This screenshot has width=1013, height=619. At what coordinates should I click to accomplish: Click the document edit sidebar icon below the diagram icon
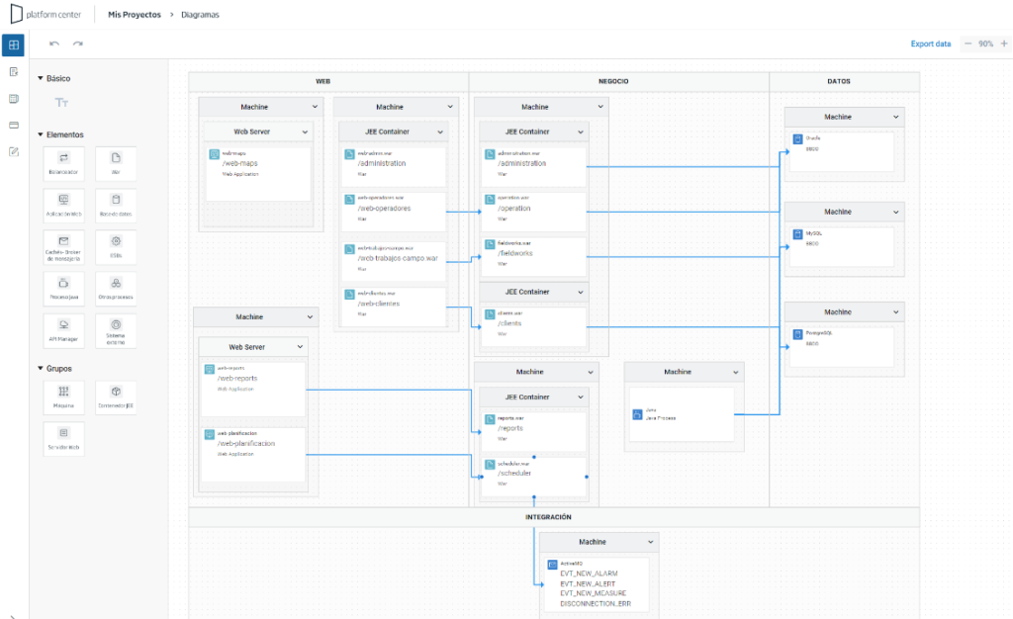(14, 71)
